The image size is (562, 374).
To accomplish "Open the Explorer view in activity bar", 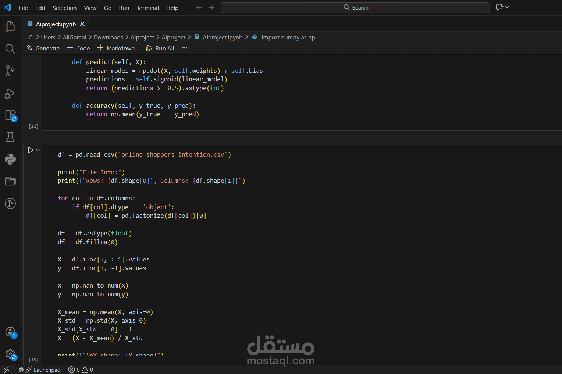I will tap(10, 27).
